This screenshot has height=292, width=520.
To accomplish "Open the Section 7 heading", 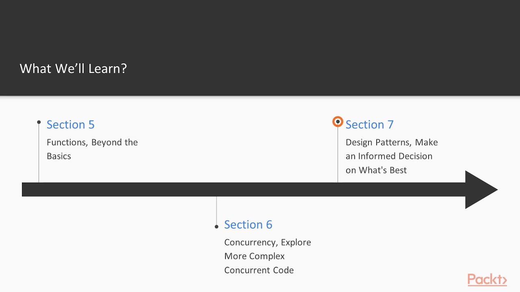I will click(369, 125).
